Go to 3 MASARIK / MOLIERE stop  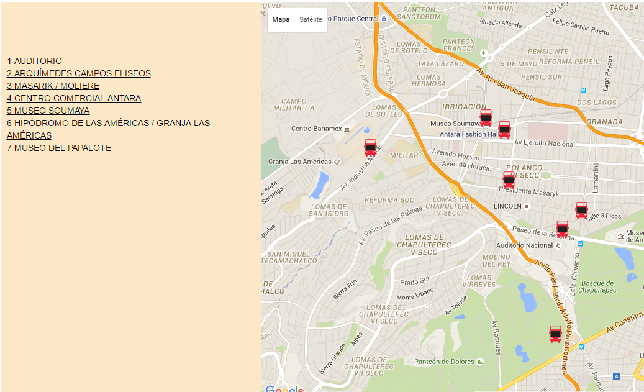(x=53, y=86)
